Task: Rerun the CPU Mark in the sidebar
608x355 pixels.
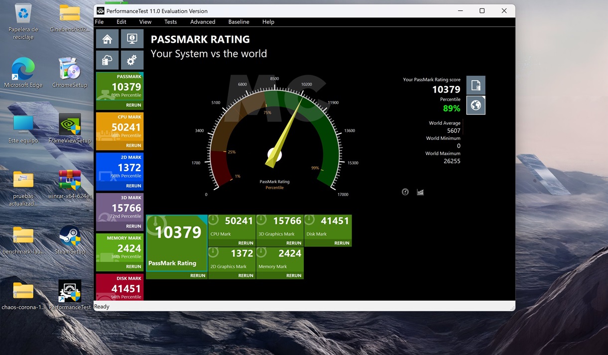Action: pyautogui.click(x=133, y=145)
